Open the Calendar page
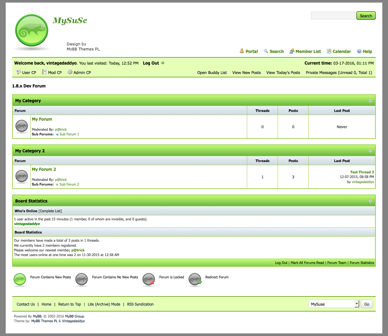This screenshot has height=336, width=388. pos(342,51)
